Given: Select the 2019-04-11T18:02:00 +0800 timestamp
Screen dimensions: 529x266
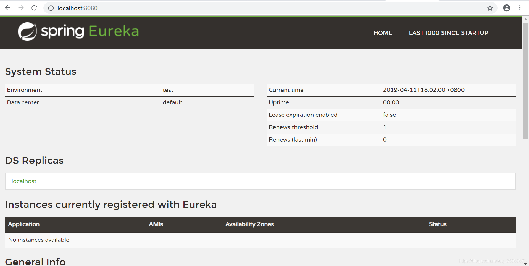Looking at the screenshot, I should click(x=424, y=90).
